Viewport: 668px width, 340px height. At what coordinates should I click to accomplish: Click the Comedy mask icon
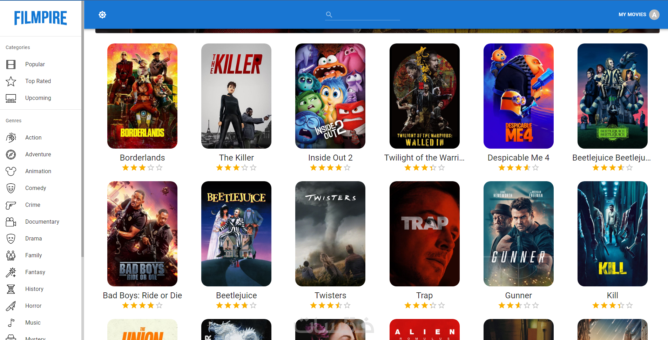click(11, 188)
